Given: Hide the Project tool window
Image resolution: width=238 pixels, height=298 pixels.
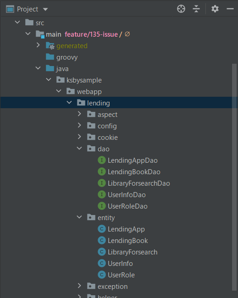Looking at the screenshot, I should (230, 9).
